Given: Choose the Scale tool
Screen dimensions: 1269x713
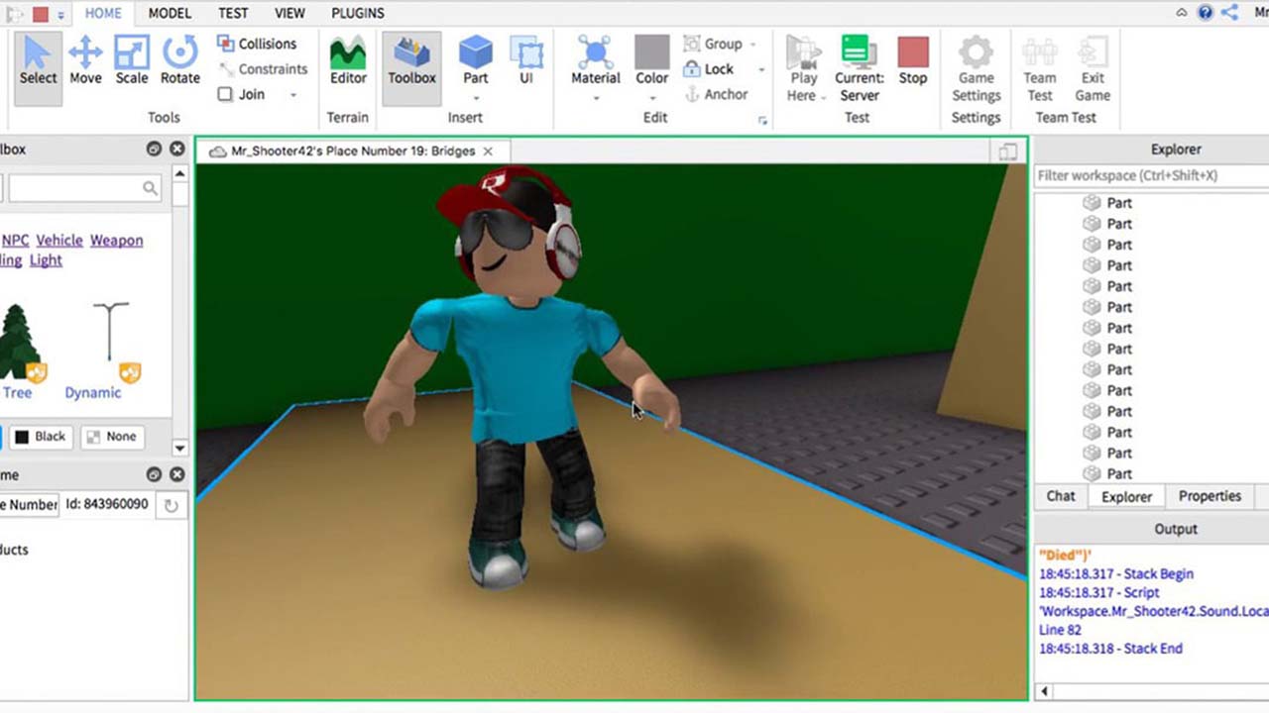Looking at the screenshot, I should (132, 61).
